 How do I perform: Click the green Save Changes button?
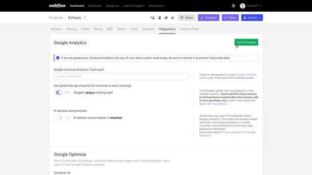pos(246,42)
